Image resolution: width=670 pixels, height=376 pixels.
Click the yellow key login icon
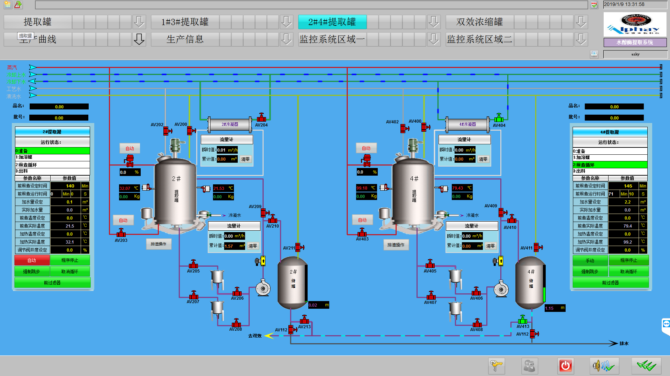(496, 366)
